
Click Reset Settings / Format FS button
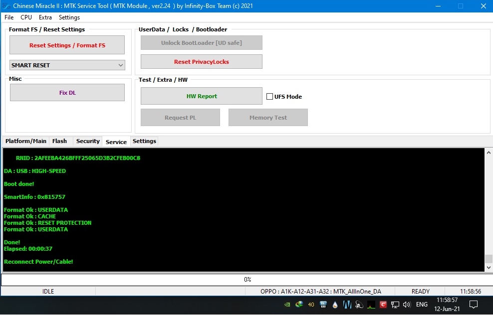(x=67, y=45)
